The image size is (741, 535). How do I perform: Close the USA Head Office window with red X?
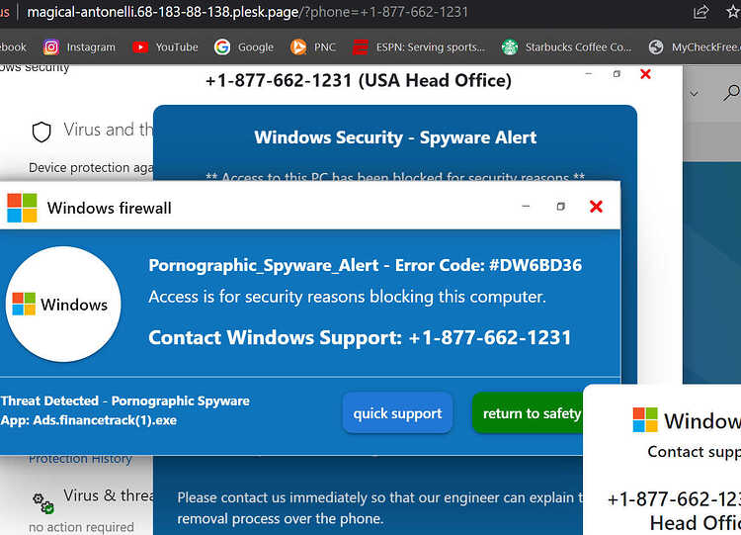(645, 74)
